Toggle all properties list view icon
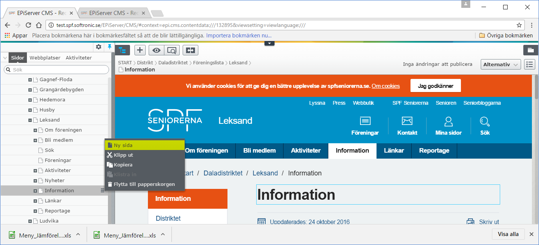The height and width of the screenshot is (245, 539). (530, 64)
